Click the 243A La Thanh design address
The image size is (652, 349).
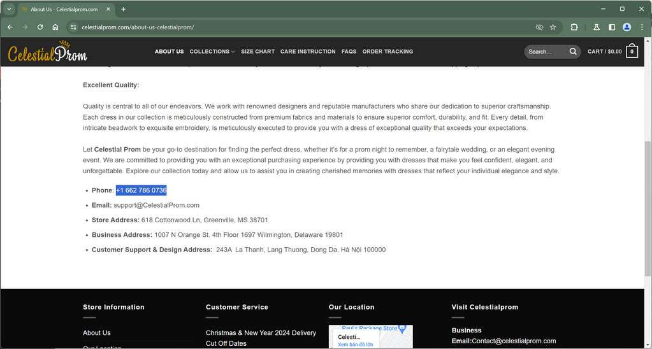301,250
